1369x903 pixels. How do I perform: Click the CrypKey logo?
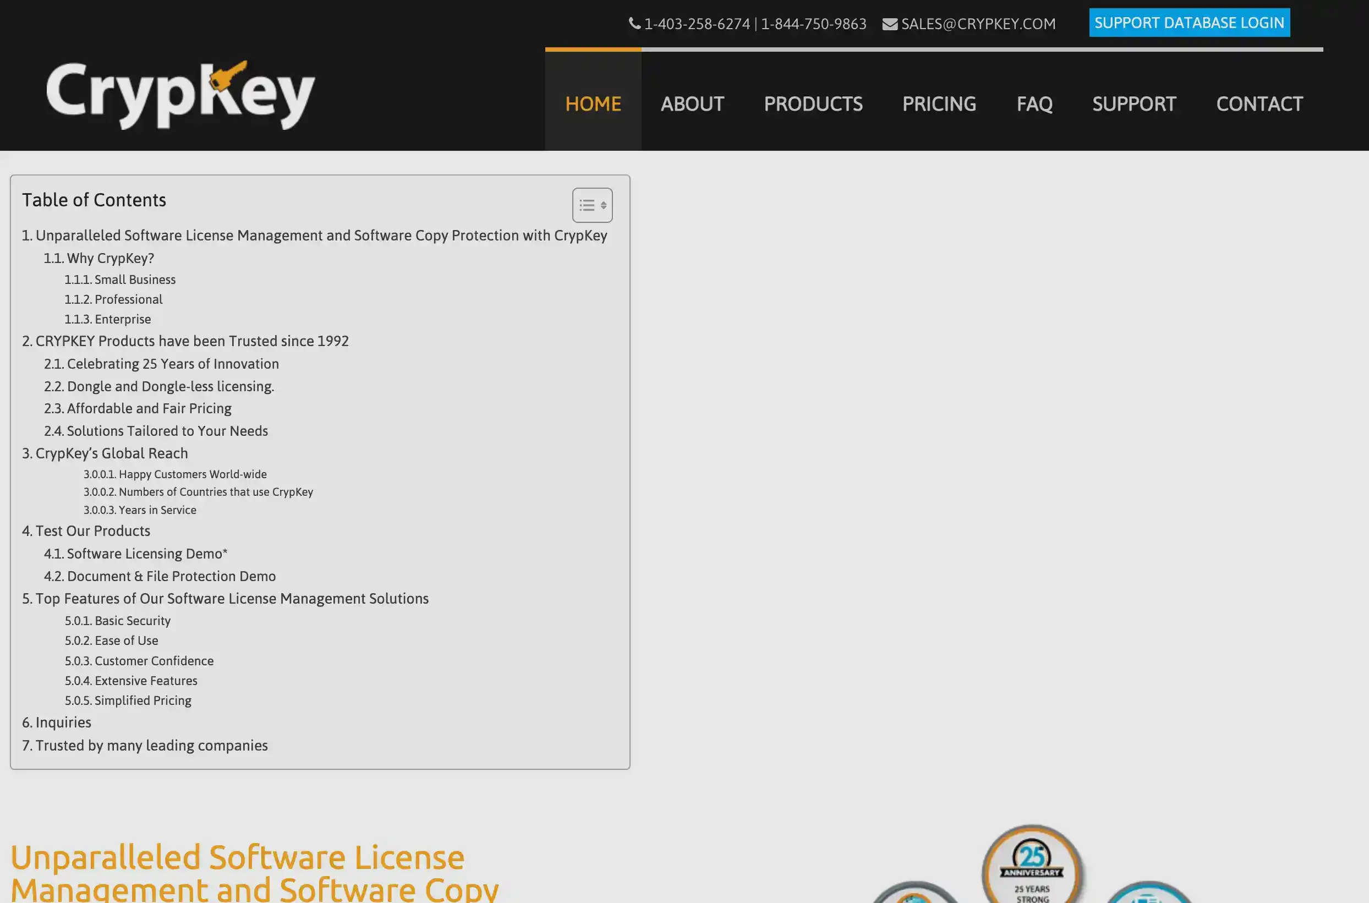[x=180, y=96]
